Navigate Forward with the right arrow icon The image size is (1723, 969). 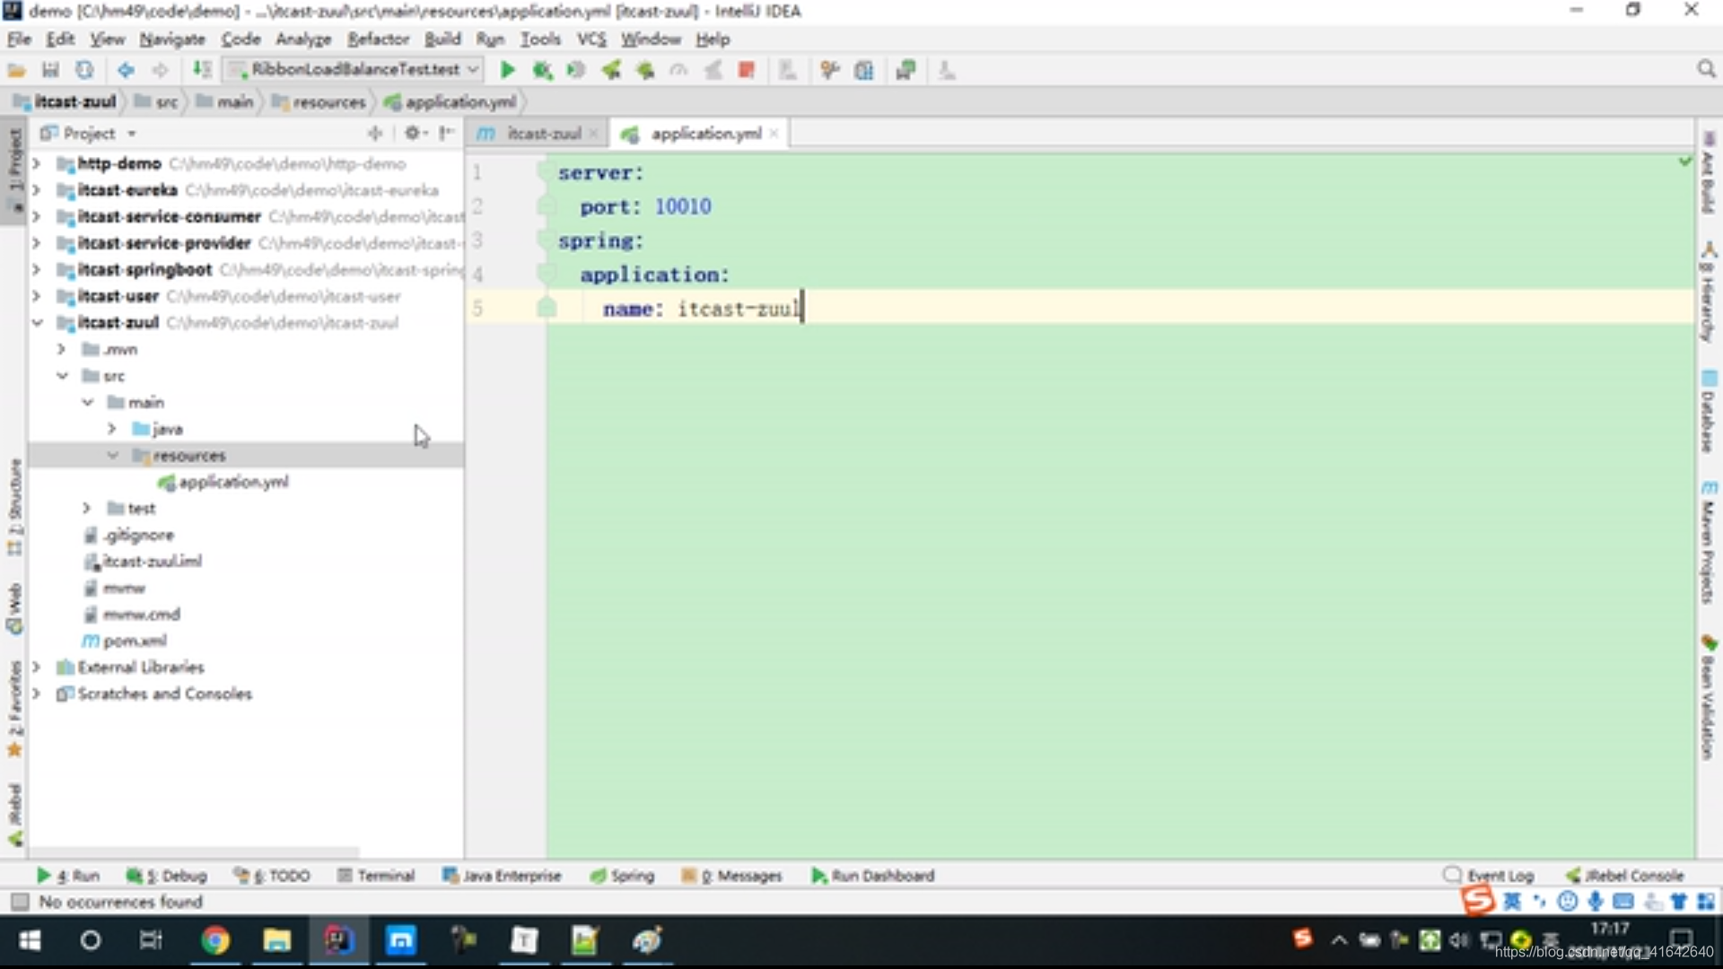pyautogui.click(x=160, y=70)
